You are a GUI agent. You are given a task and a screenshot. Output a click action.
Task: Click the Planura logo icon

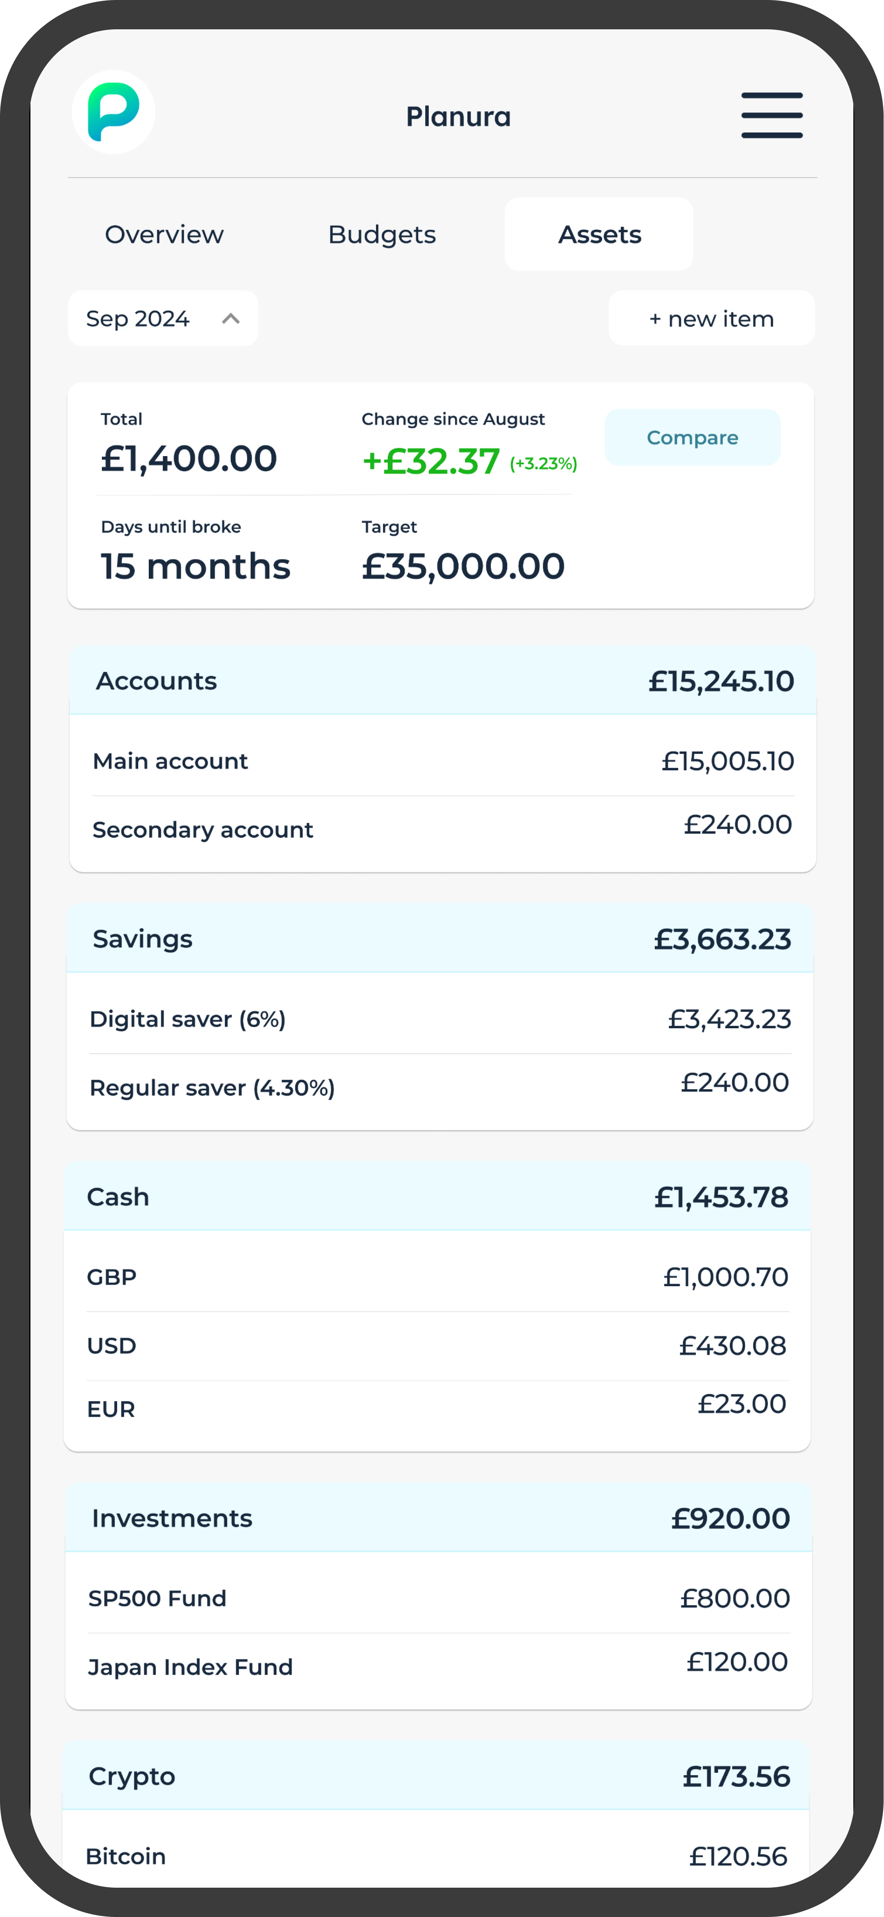coord(113,113)
